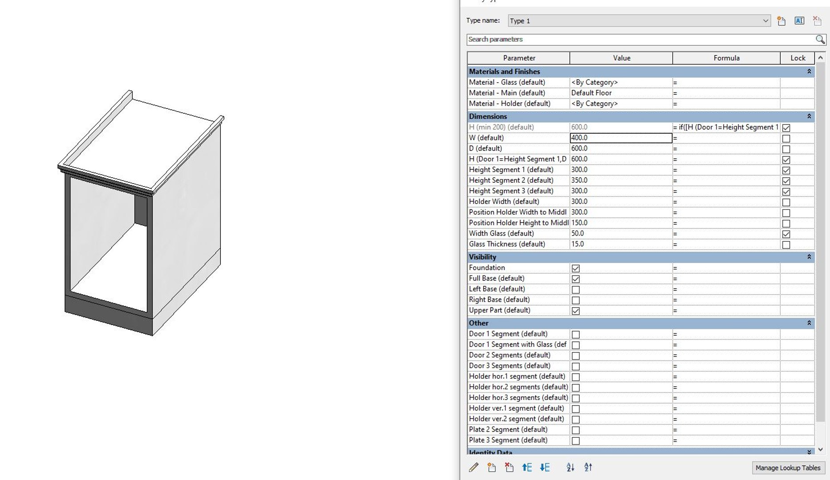Collapse the Materials and Finishes group

tap(809, 72)
